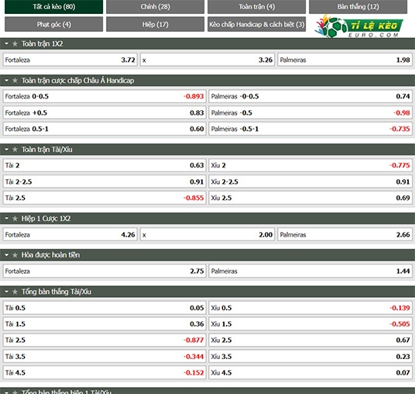Star the Hiệp 1 Cược 1X2 section

(15, 219)
